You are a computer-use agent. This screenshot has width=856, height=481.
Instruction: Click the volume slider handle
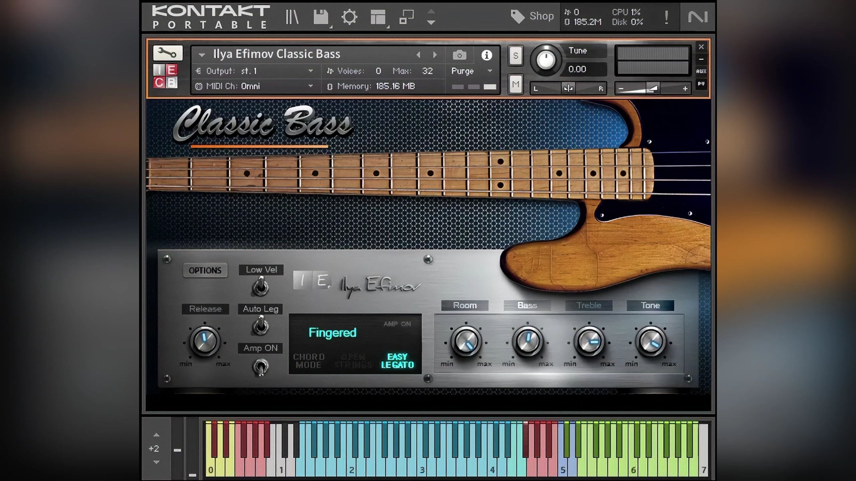tap(653, 88)
